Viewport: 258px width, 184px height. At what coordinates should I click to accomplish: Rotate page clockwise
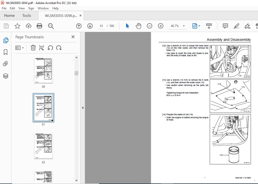tap(59, 48)
